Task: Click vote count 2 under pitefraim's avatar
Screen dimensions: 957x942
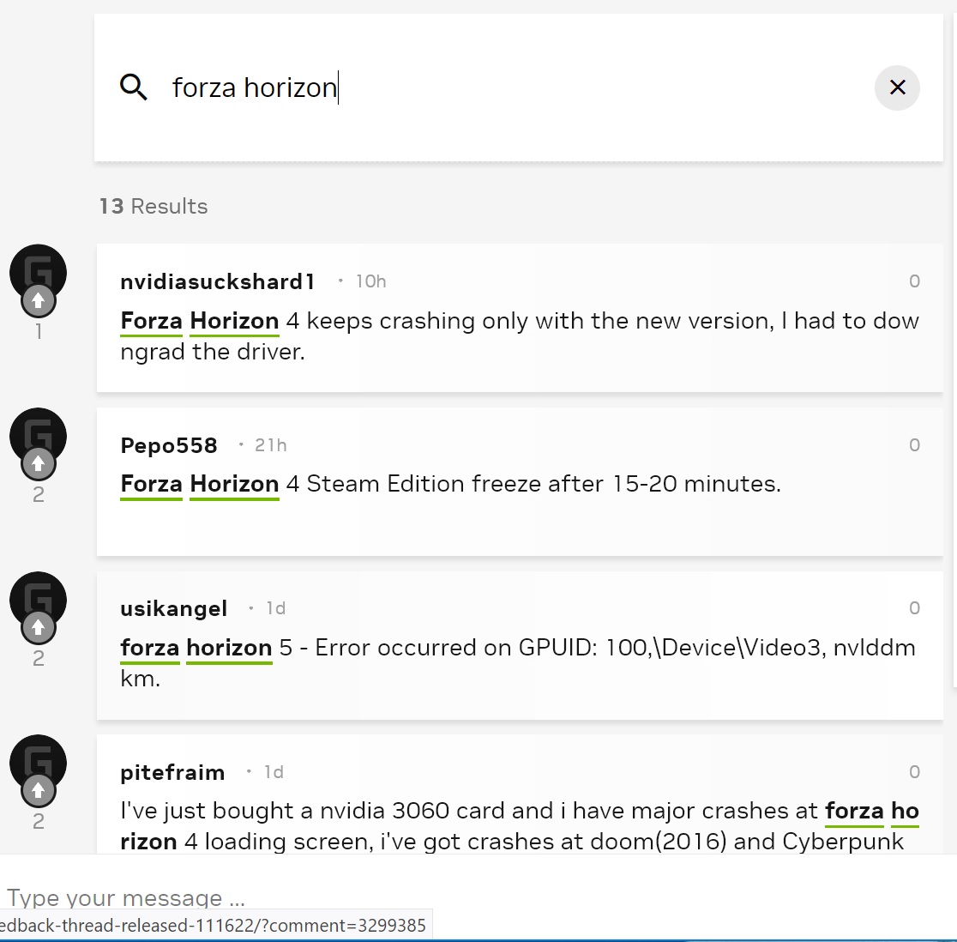Action: click(x=39, y=822)
